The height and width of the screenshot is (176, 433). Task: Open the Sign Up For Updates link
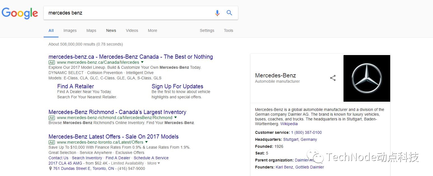tap(177, 86)
